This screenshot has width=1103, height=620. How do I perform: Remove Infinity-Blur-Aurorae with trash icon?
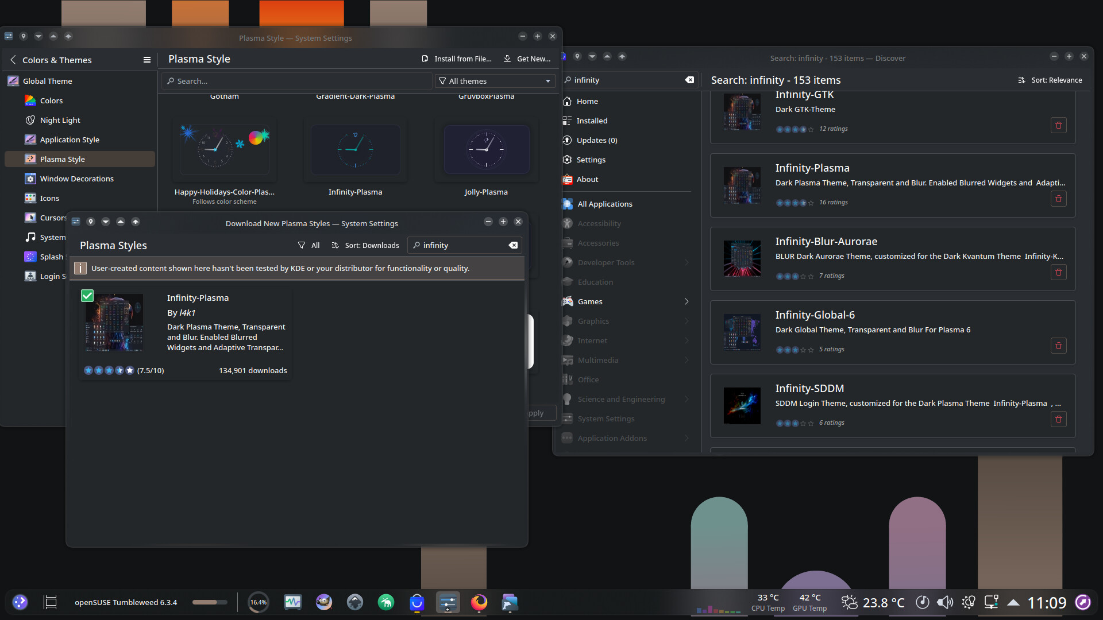click(x=1059, y=272)
